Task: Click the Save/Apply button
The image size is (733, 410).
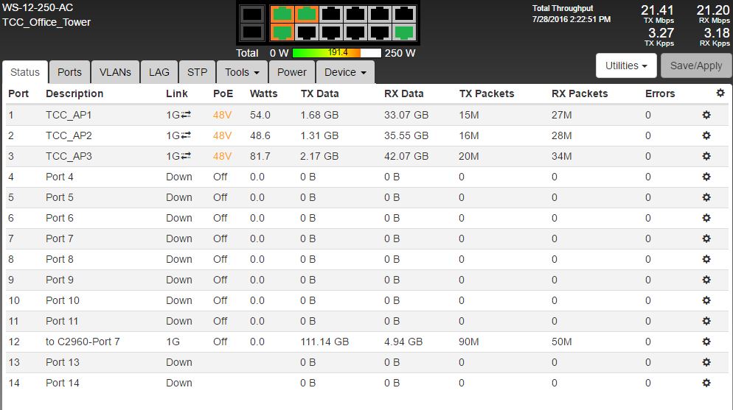Action: [x=696, y=66]
